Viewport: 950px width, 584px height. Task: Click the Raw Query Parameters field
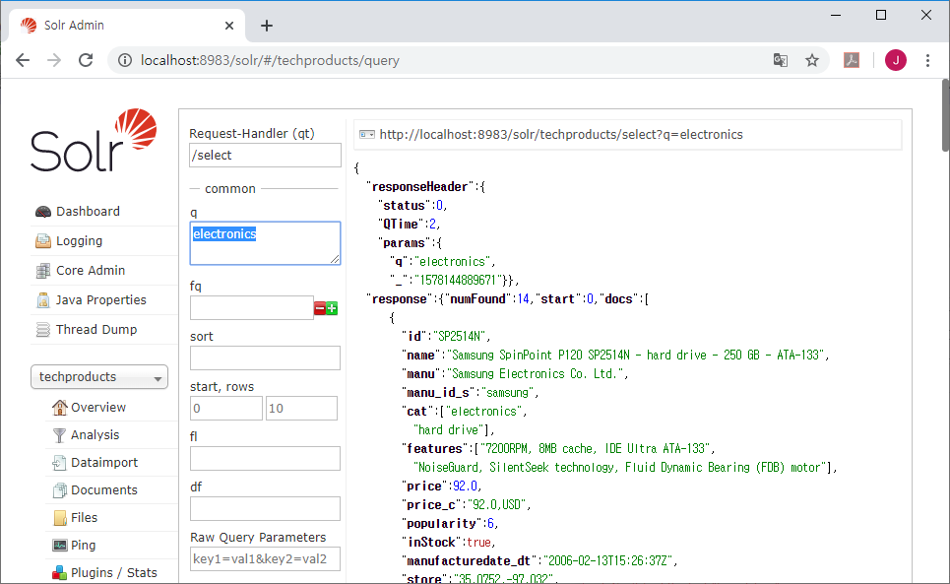266,559
